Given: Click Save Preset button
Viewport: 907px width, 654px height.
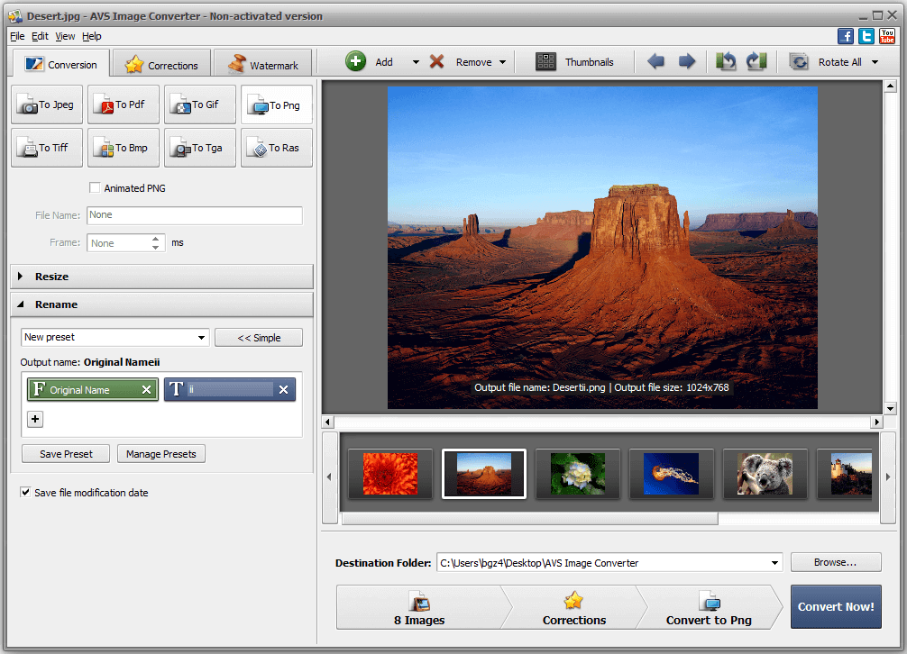Looking at the screenshot, I should pos(66,454).
